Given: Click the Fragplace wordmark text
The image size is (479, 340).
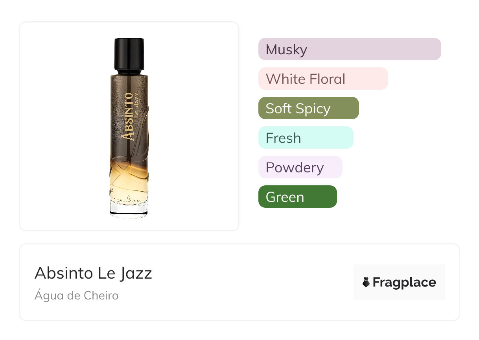Looking at the screenshot, I should coord(404,282).
